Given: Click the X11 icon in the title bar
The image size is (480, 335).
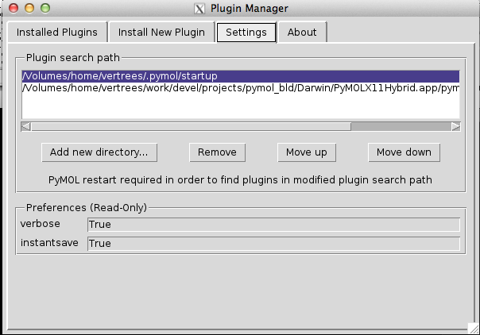Looking at the screenshot, I should point(199,9).
